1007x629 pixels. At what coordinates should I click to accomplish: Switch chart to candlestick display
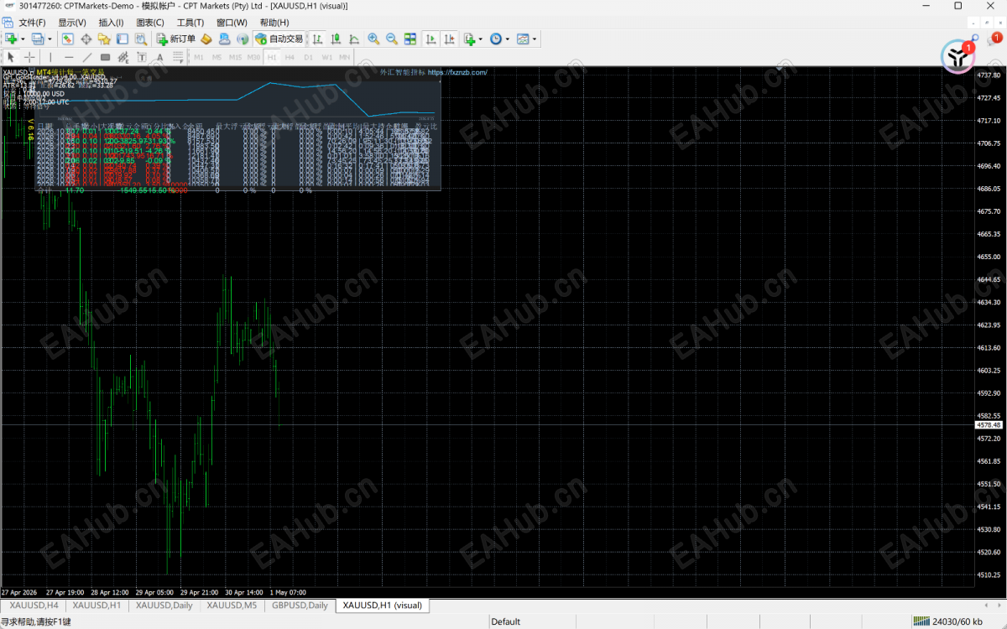coord(336,39)
